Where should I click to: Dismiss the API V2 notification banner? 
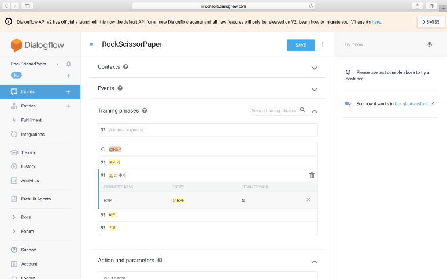[430, 21]
